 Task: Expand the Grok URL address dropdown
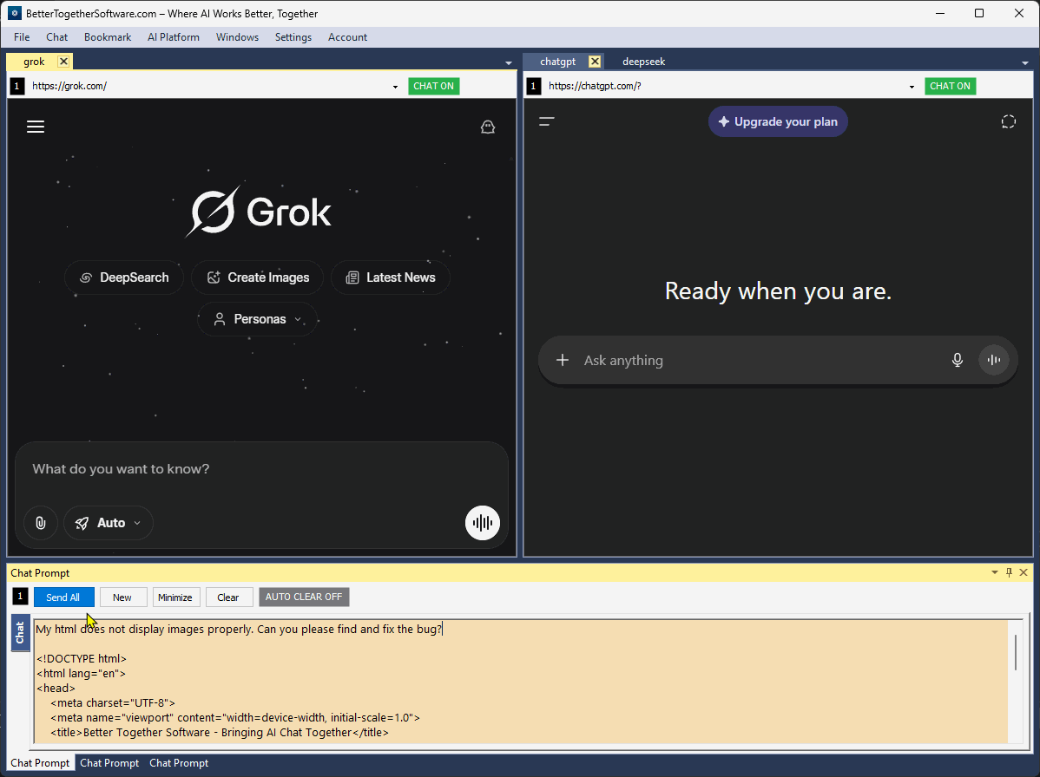(395, 87)
